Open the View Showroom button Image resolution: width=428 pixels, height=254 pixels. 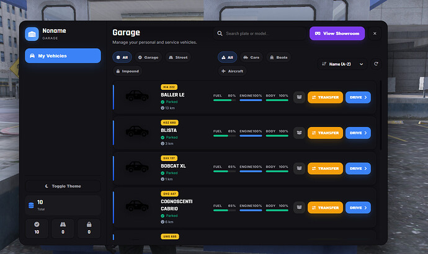click(x=337, y=33)
